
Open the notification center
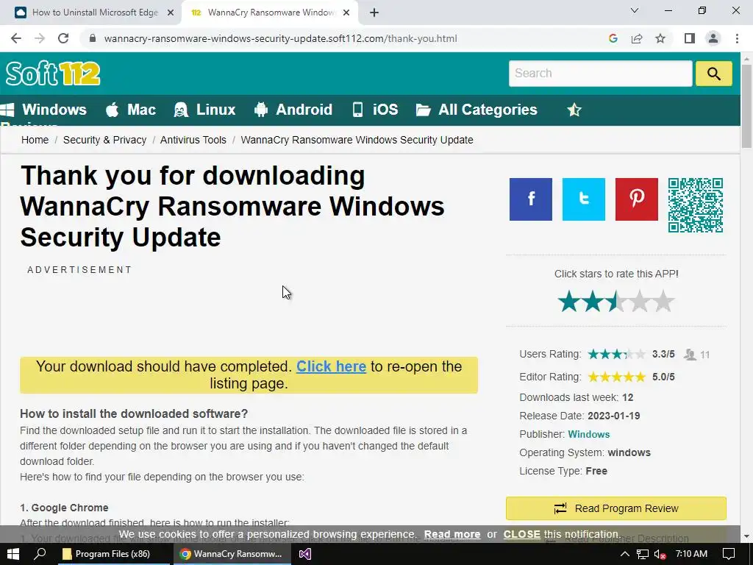(729, 554)
